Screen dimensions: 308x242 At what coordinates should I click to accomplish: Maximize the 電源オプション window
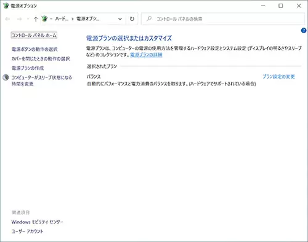click(280, 6)
